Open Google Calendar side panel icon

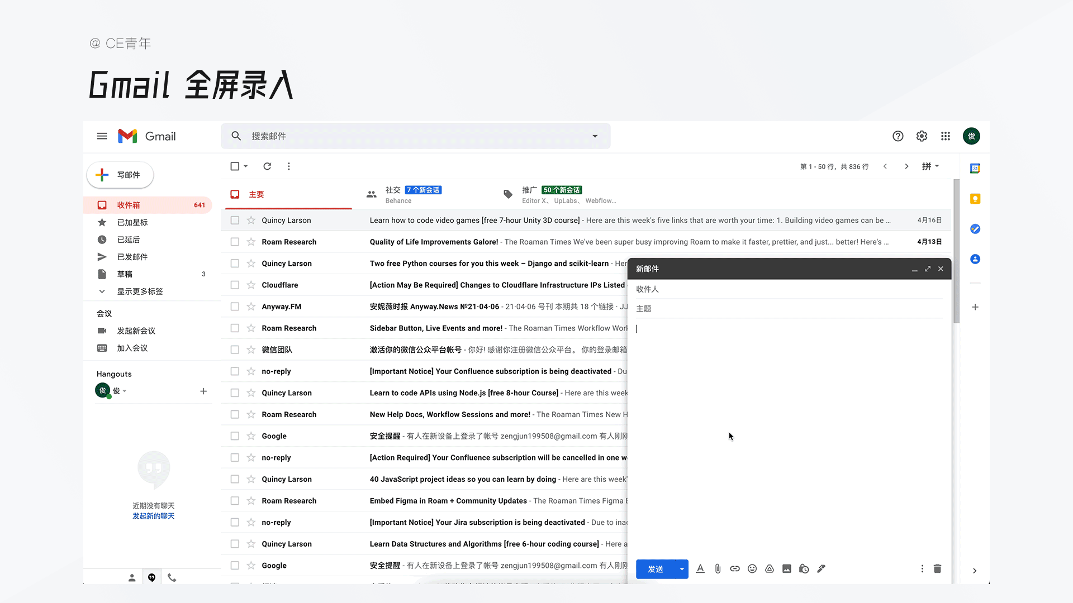click(x=975, y=169)
